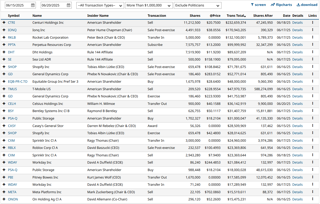Open links menu for RBLX row

pyautogui.click(x=313, y=148)
